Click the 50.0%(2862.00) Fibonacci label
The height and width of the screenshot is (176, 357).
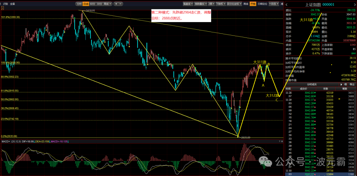click(x=10, y=99)
